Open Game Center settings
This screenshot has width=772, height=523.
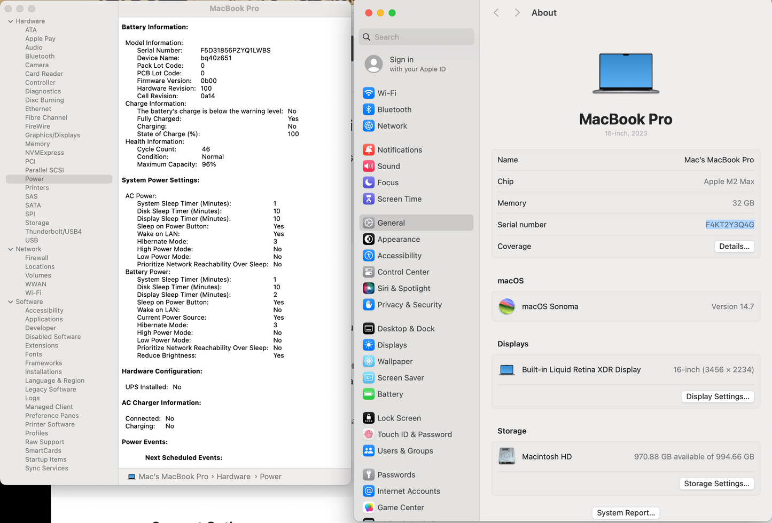400,508
